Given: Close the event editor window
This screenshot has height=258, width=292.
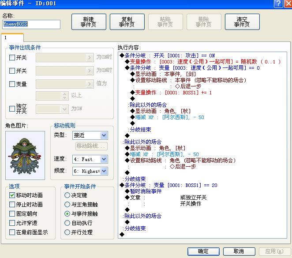Looking at the screenshot, I should (x=288, y=4).
